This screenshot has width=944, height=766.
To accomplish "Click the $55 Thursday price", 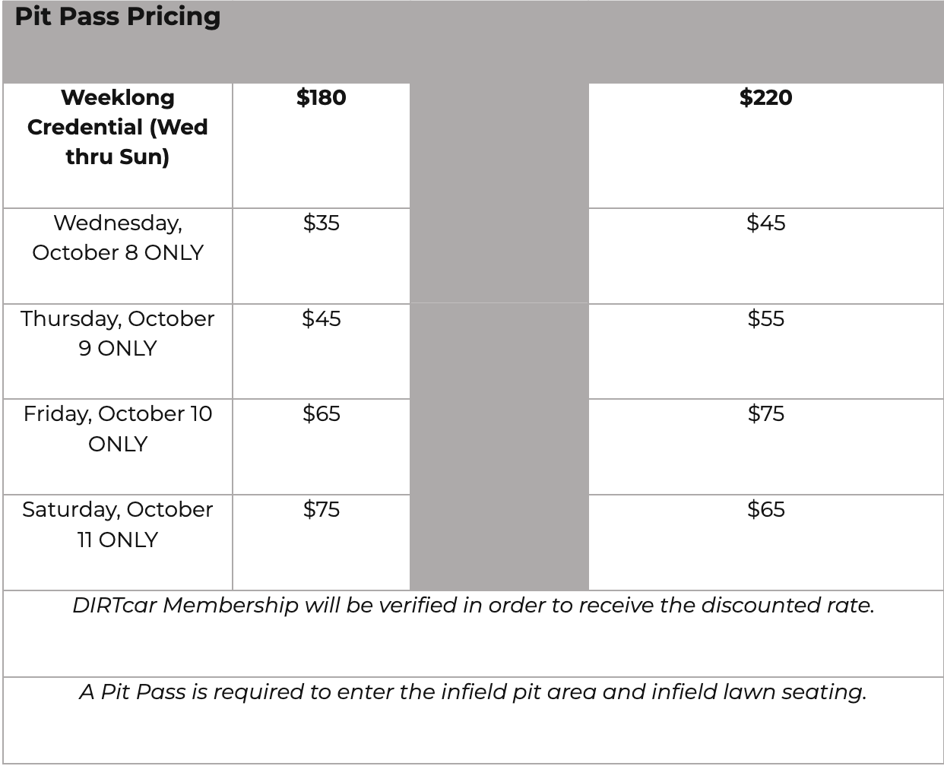I will [x=765, y=318].
